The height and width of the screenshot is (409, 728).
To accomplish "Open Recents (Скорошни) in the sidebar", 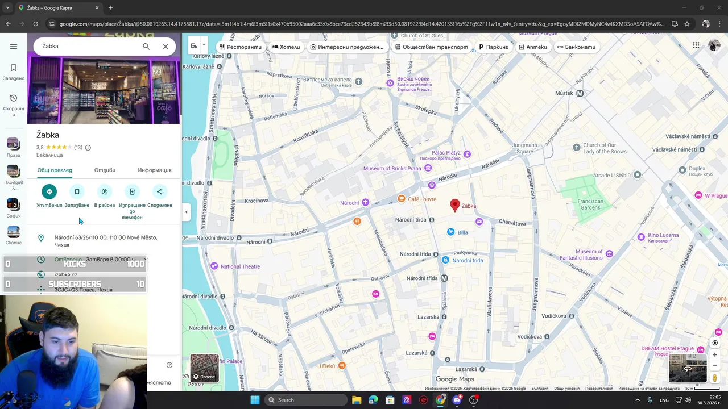I will tap(14, 106).
